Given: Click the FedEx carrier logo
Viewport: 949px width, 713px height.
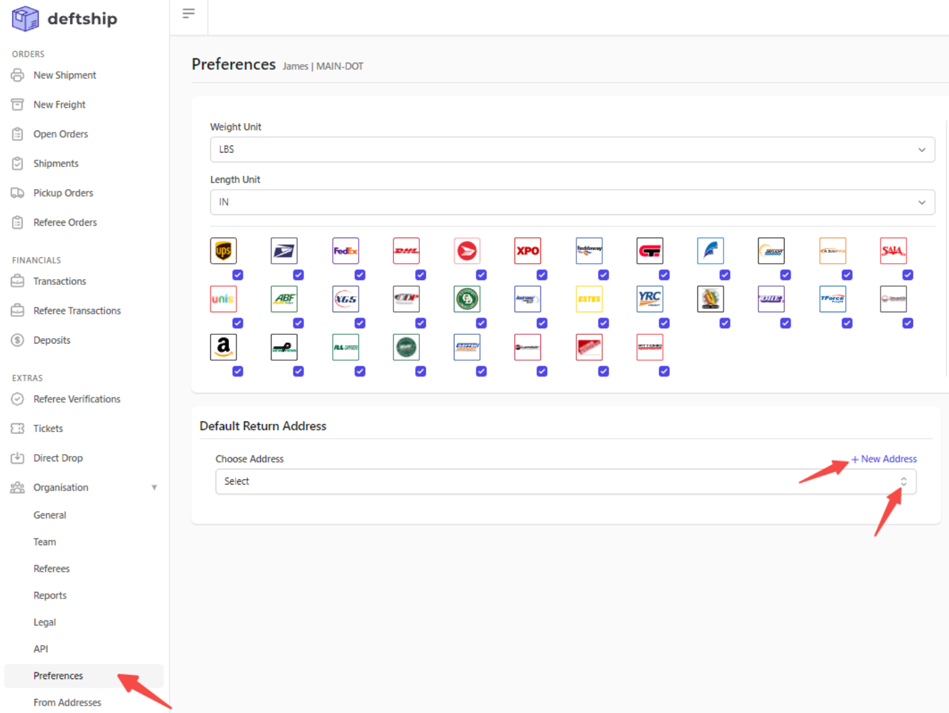Looking at the screenshot, I should point(345,251).
